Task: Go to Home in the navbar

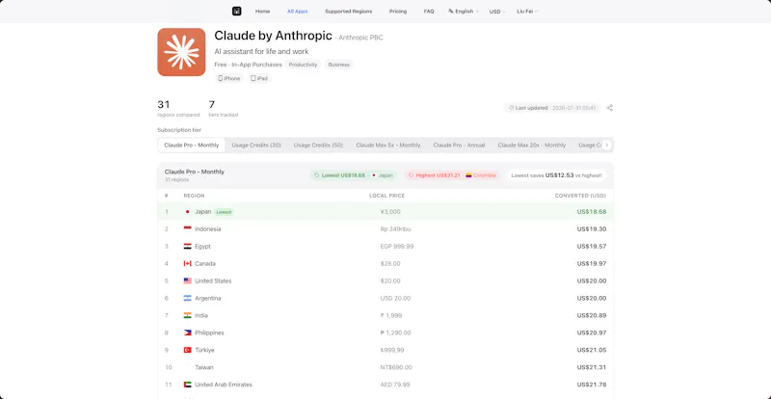Action: tap(262, 12)
